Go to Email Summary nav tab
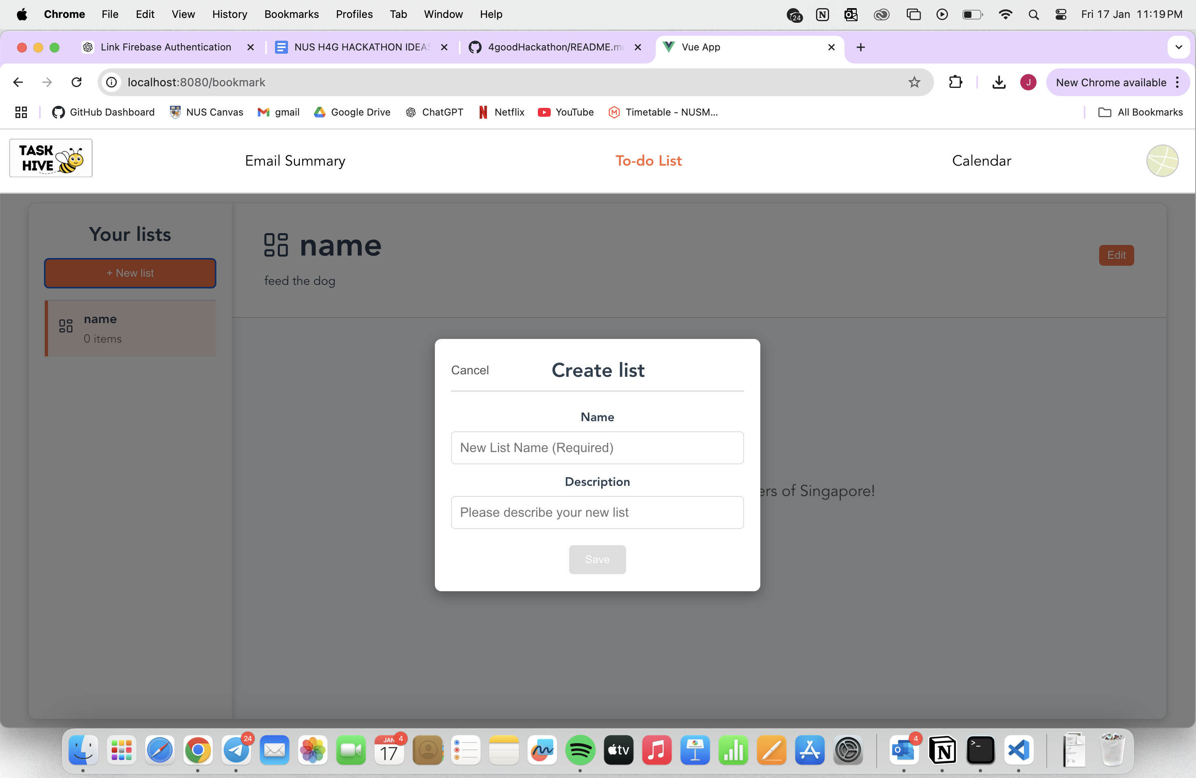 click(295, 161)
